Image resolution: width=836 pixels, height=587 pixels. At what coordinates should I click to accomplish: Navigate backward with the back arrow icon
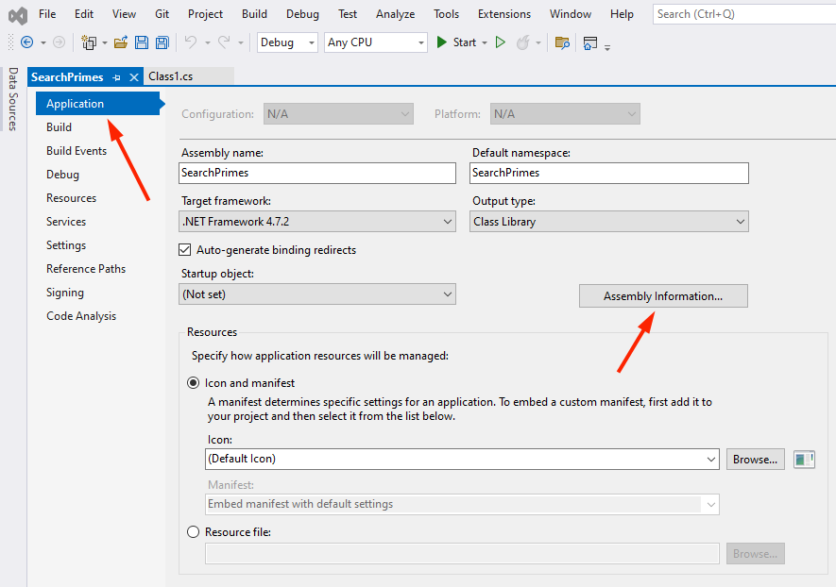pos(26,42)
